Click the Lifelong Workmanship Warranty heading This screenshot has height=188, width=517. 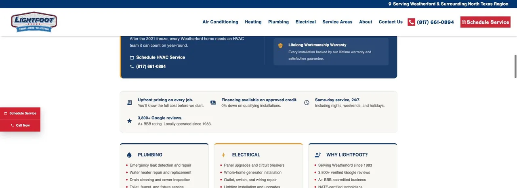click(x=317, y=45)
